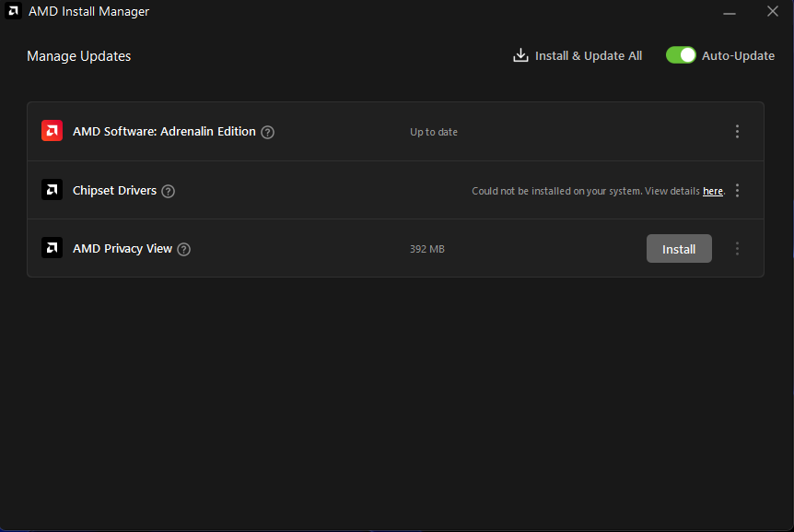Click Install & Update All text
Screen dimensions: 794x532
pos(589,55)
